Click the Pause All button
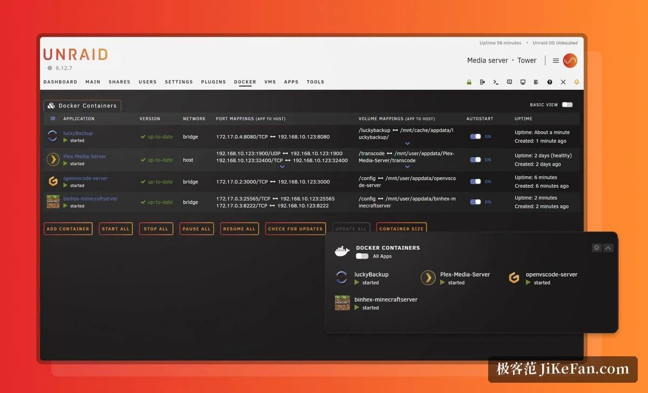Screen dimensions: 648x393 point(197,229)
